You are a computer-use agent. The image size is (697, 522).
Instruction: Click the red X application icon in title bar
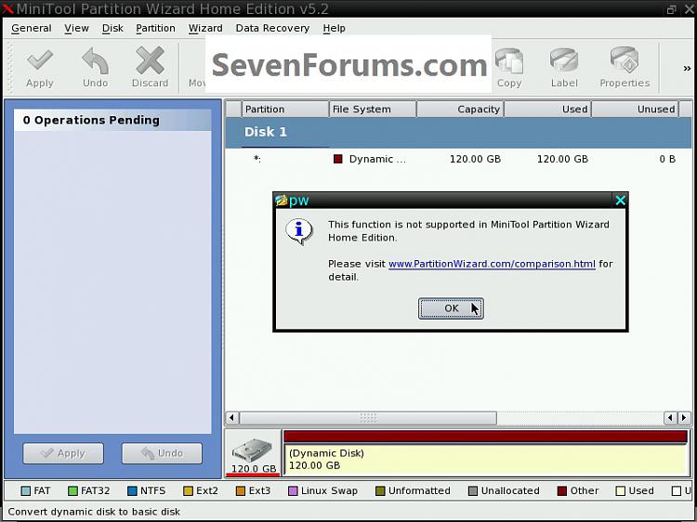[x=8, y=8]
